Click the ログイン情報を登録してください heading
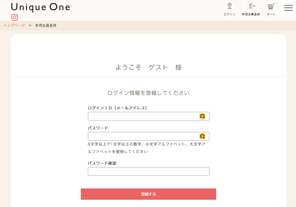 148,93
